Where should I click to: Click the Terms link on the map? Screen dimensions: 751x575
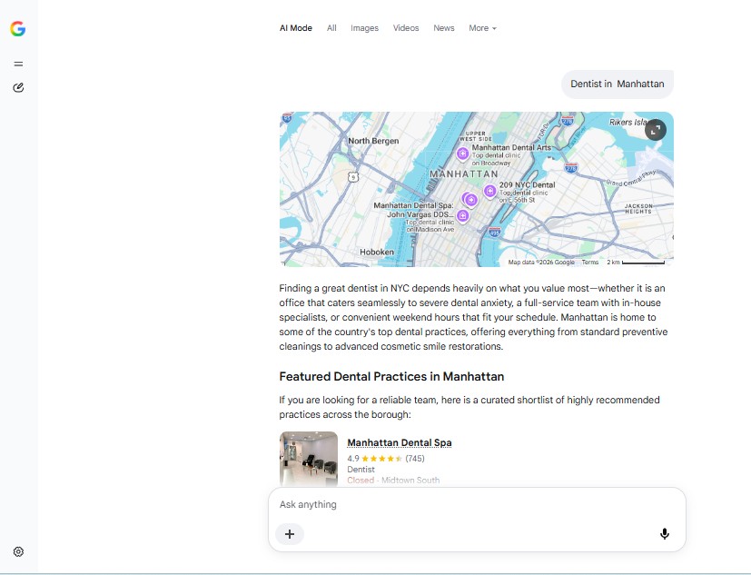click(589, 263)
